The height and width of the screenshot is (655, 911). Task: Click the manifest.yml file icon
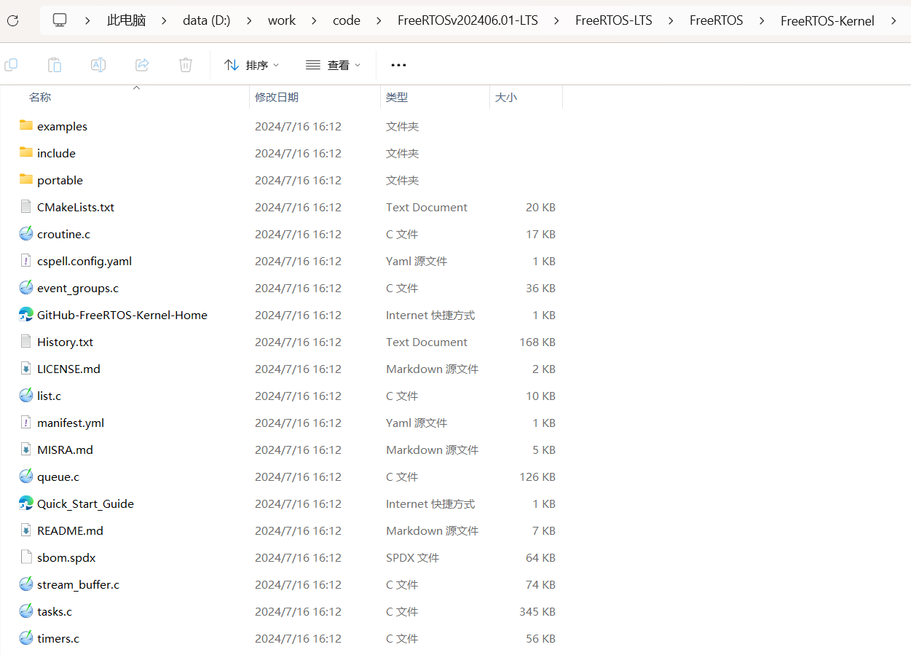tap(26, 422)
